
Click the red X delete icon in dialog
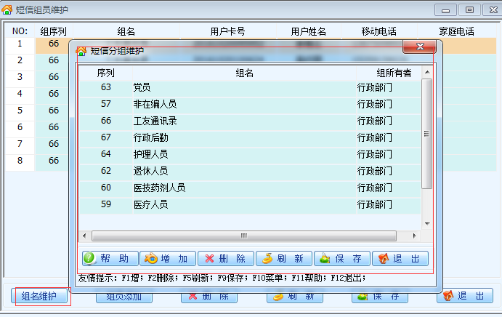tap(209, 258)
